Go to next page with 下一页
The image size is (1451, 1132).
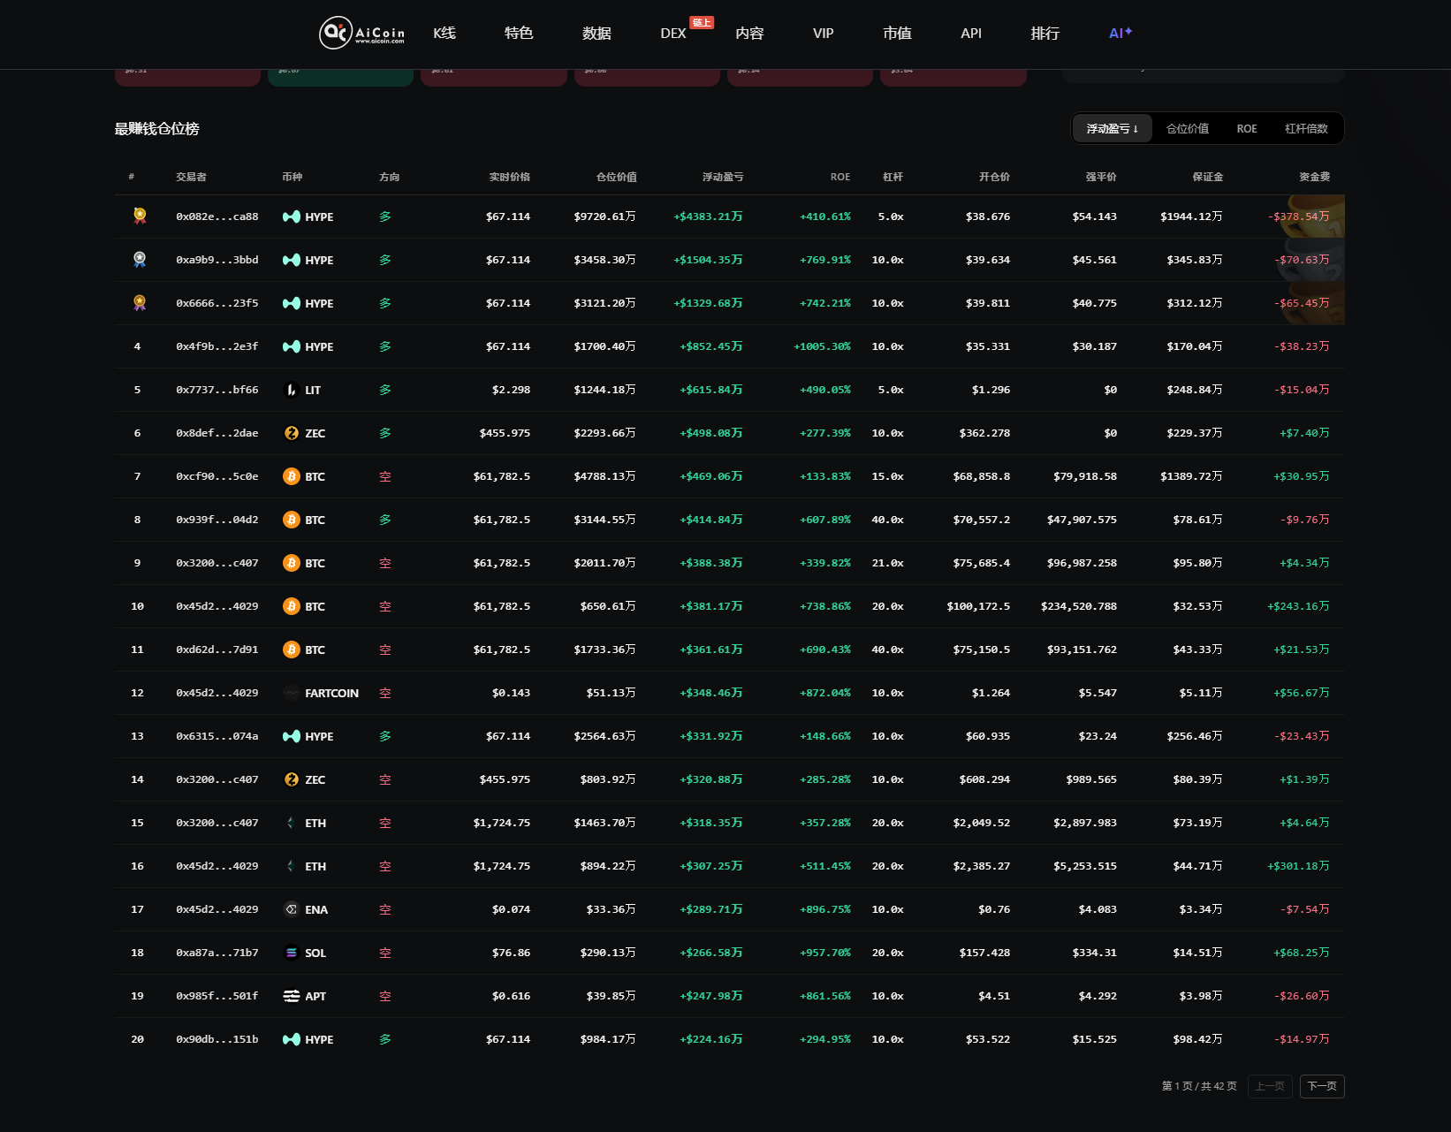[1322, 1086]
